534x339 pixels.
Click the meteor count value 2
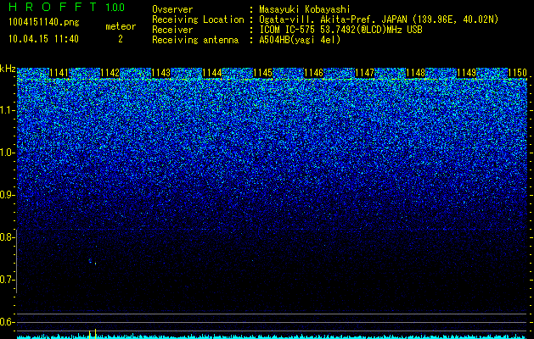pyautogui.click(x=121, y=39)
